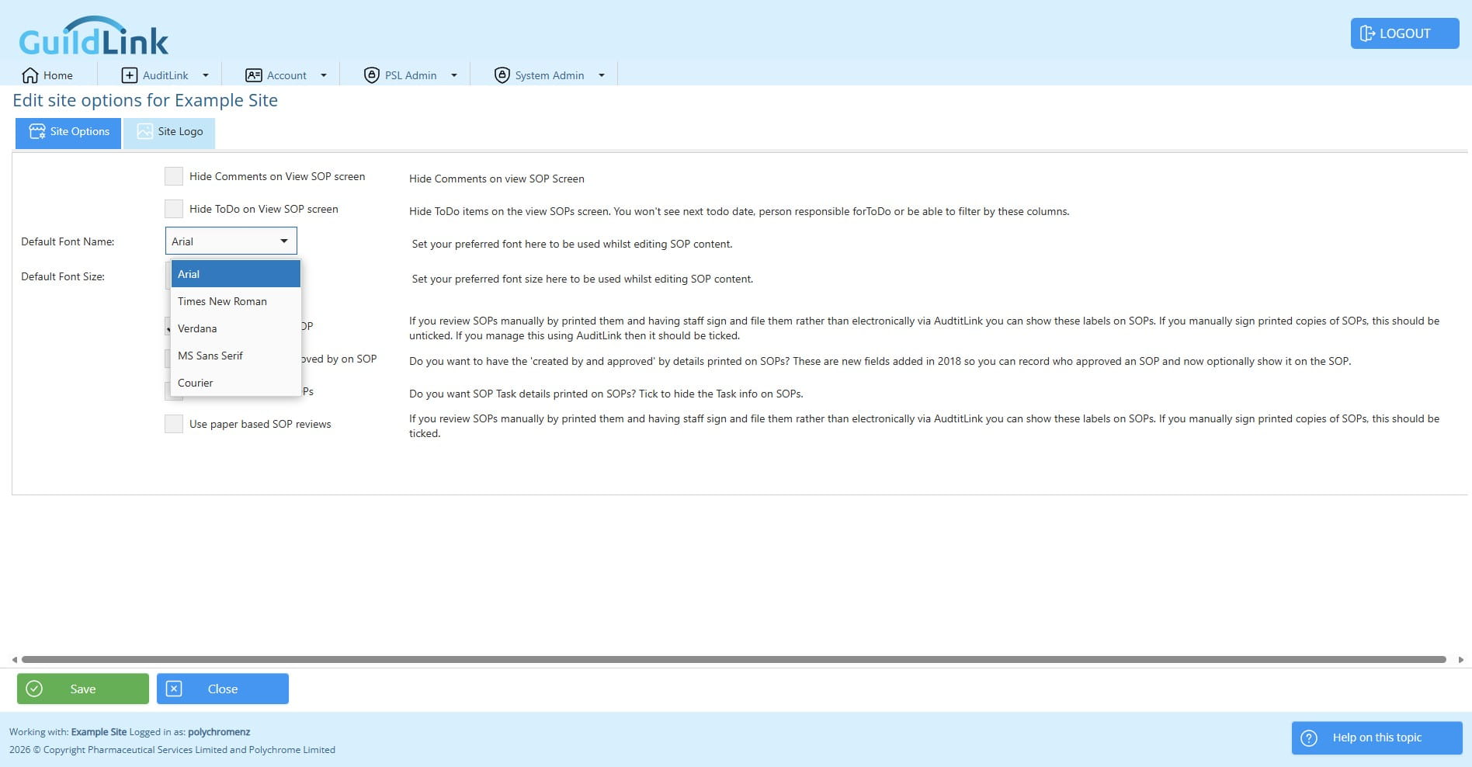This screenshot has width=1472, height=767.
Task: Enable Use paper based SOP reviews
Action: pos(174,424)
